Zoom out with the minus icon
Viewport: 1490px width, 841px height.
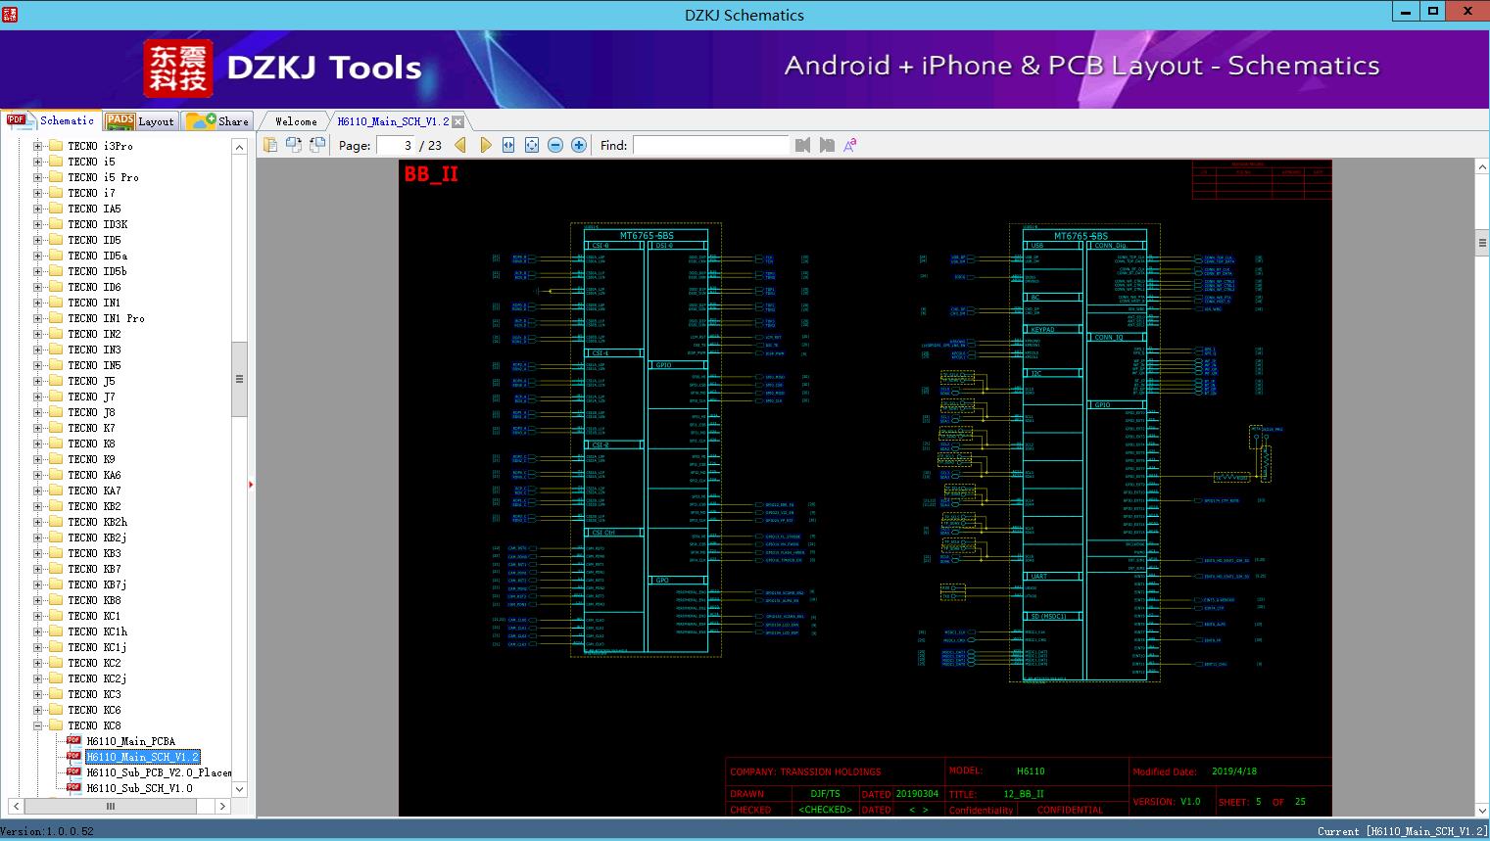click(555, 145)
